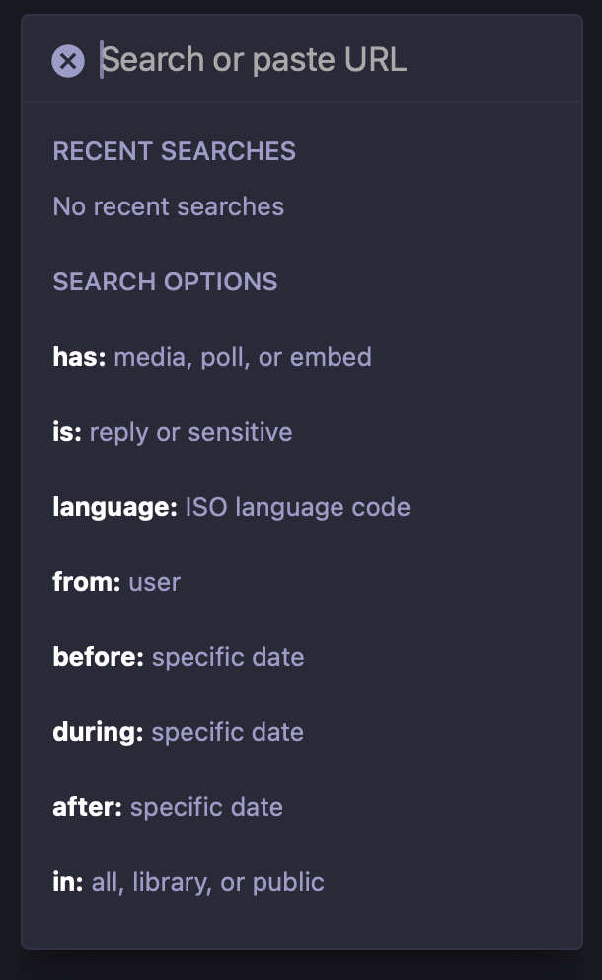Select the is: search option
Screen dimensions: 602x980
[x=302, y=432]
